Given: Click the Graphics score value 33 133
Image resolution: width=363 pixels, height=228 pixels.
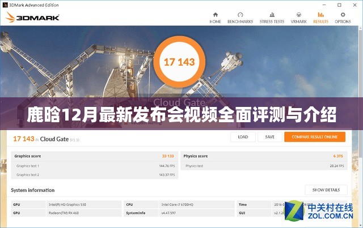Looking at the screenshot, I should click(x=168, y=156).
